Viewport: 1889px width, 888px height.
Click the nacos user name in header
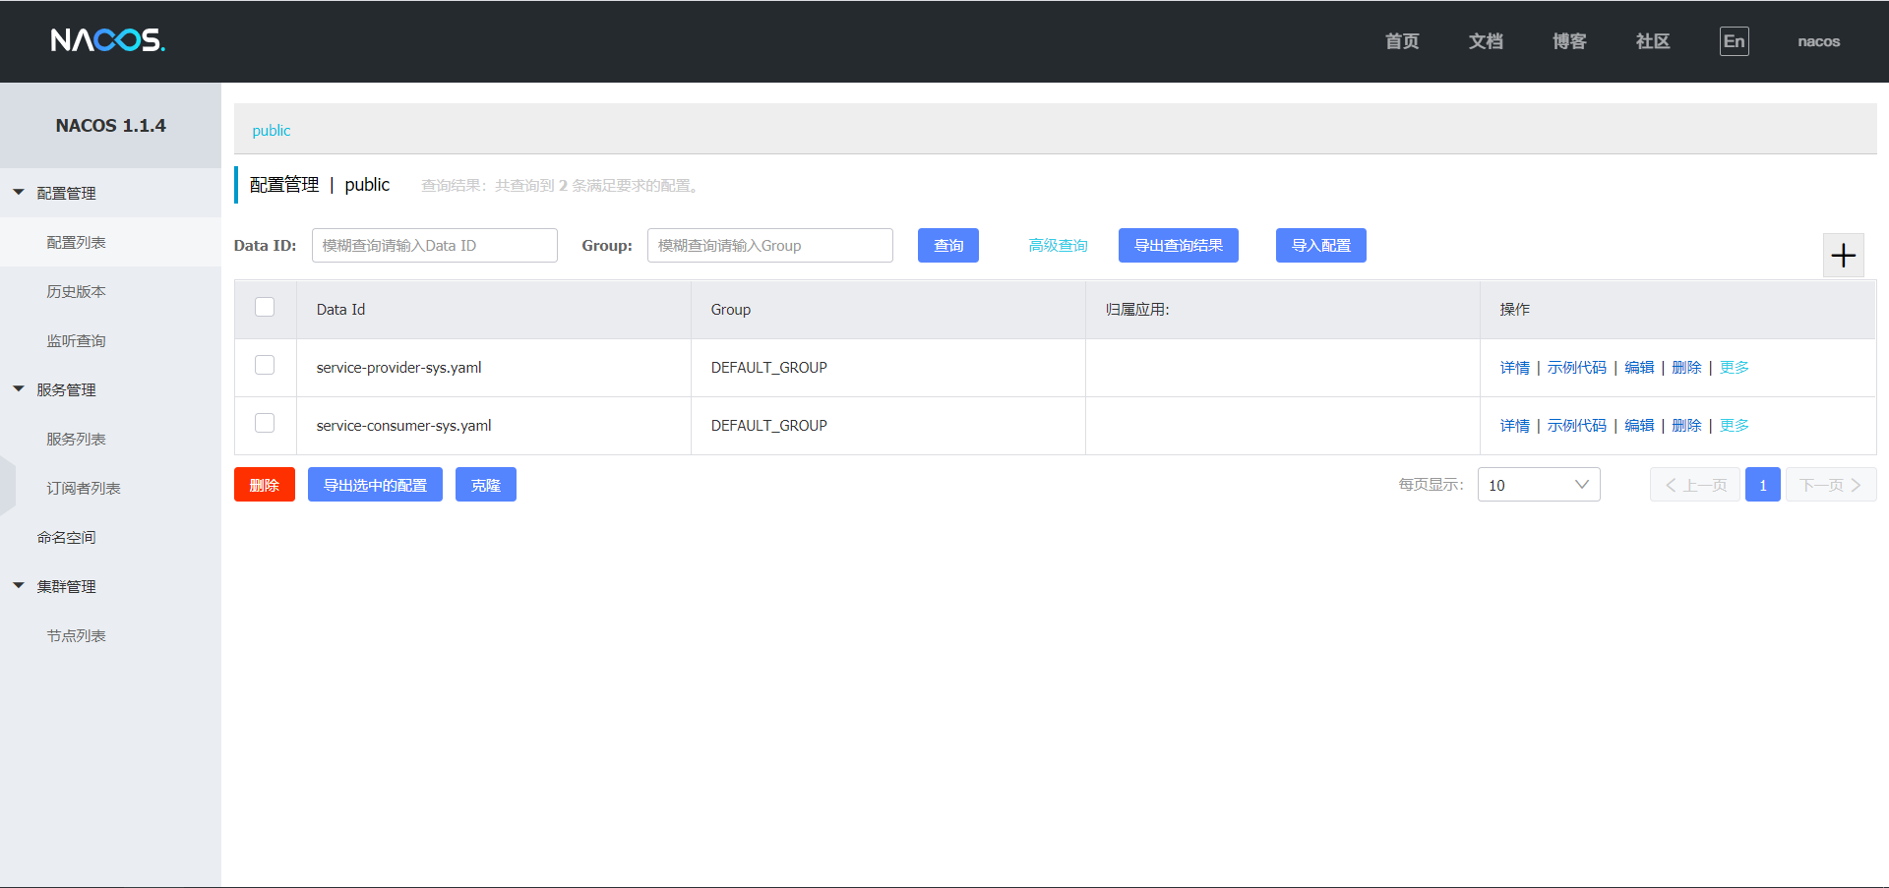tap(1818, 41)
